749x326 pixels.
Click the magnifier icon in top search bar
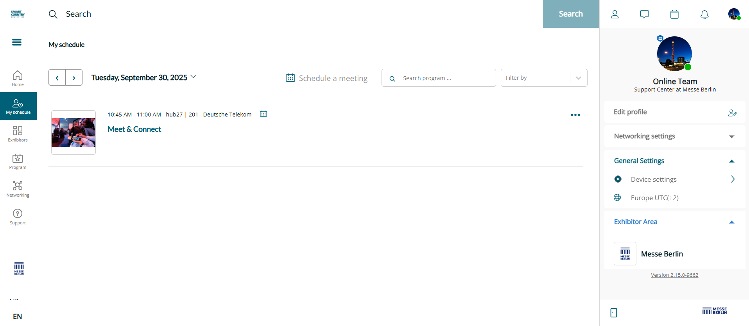point(53,14)
